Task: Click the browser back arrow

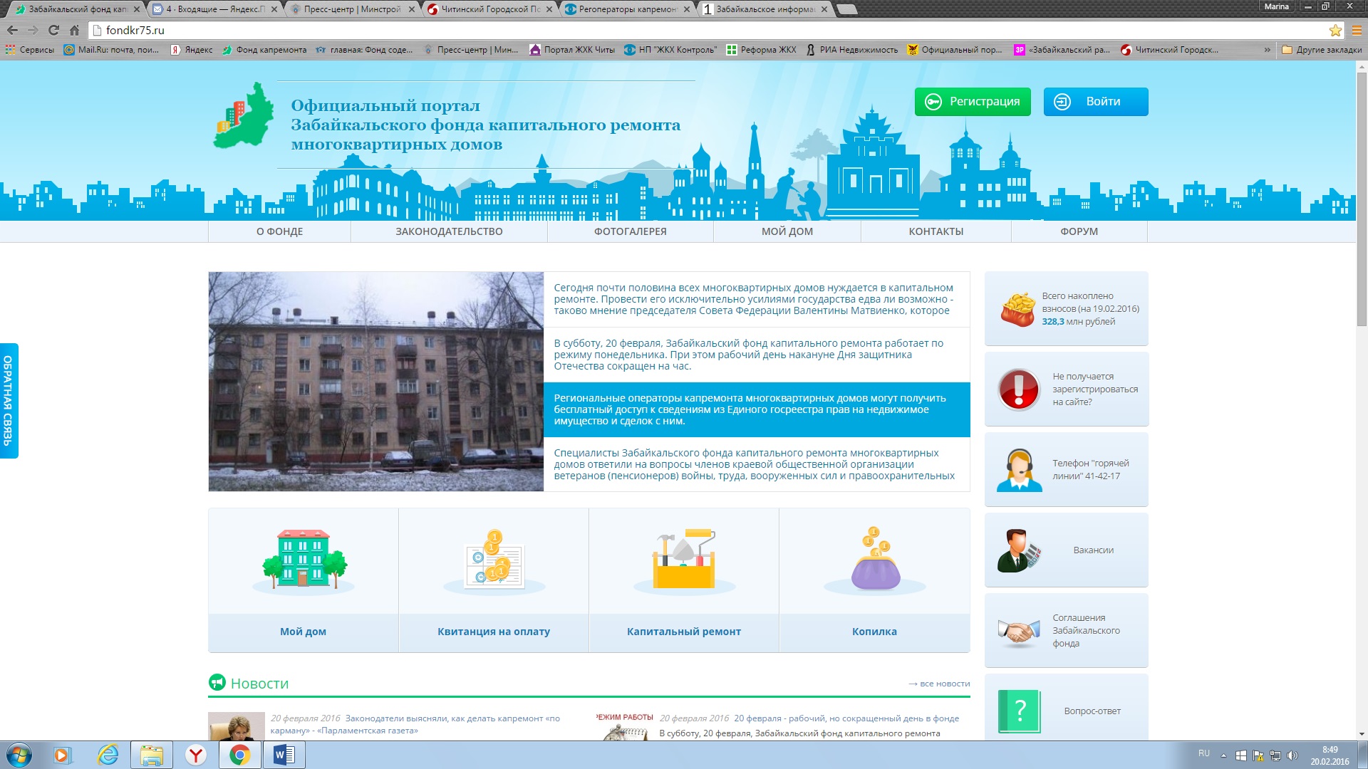Action: tap(12, 30)
